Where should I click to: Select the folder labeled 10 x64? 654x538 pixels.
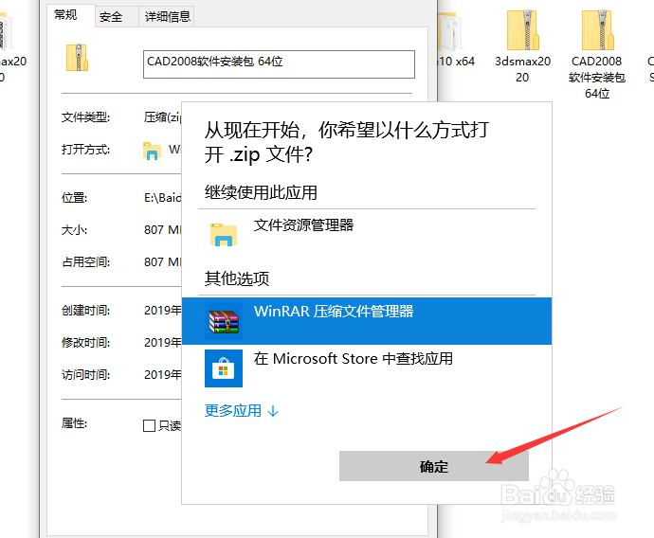click(456, 40)
